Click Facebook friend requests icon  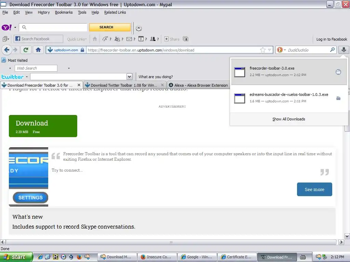click(117, 39)
